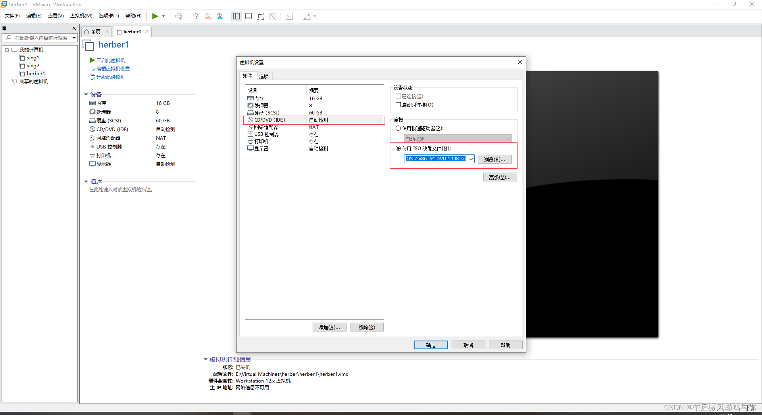Select 处理器 row in settings device list
Viewport: 762px width, 415px height.
314,106
